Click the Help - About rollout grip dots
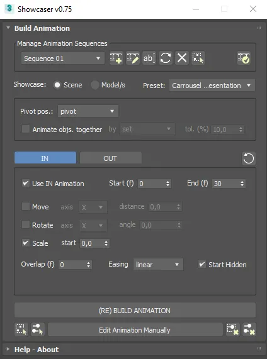Viewport: 267px width, 359px height. 259,349
